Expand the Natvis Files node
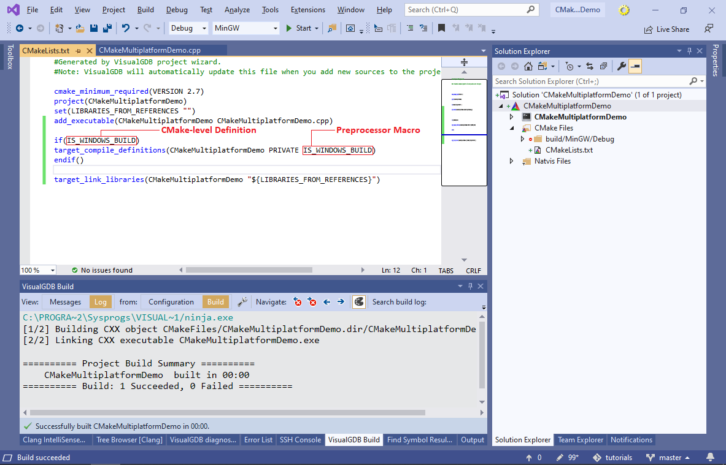The image size is (726, 465). tap(511, 161)
